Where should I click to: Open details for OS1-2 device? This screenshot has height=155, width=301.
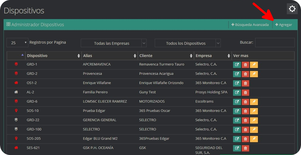(x=237, y=83)
